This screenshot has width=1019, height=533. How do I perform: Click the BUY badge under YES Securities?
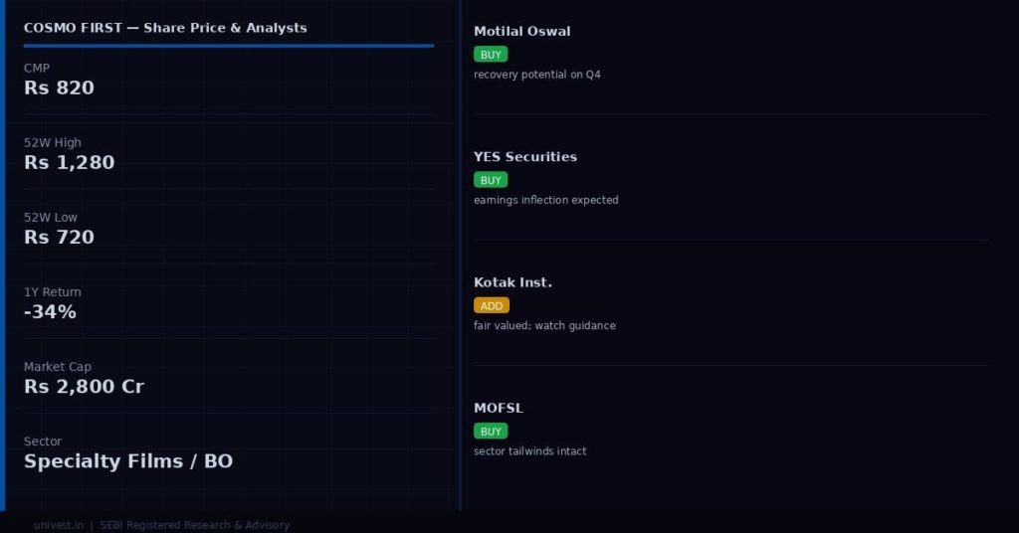[491, 180]
